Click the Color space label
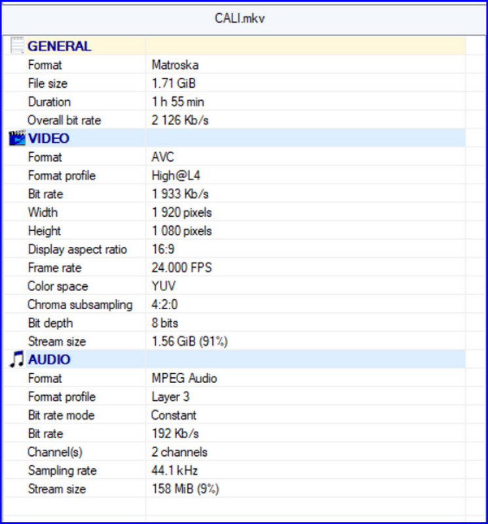 coord(58,286)
